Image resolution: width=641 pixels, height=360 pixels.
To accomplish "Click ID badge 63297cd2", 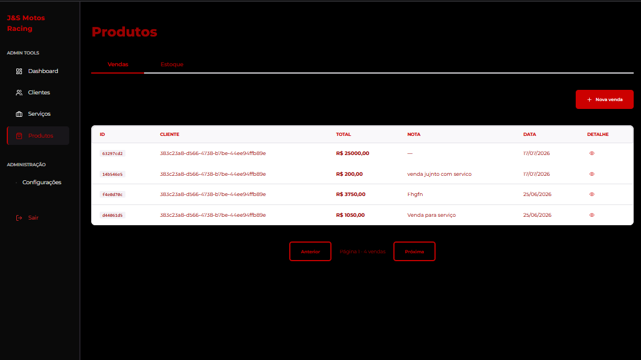I will [113, 153].
